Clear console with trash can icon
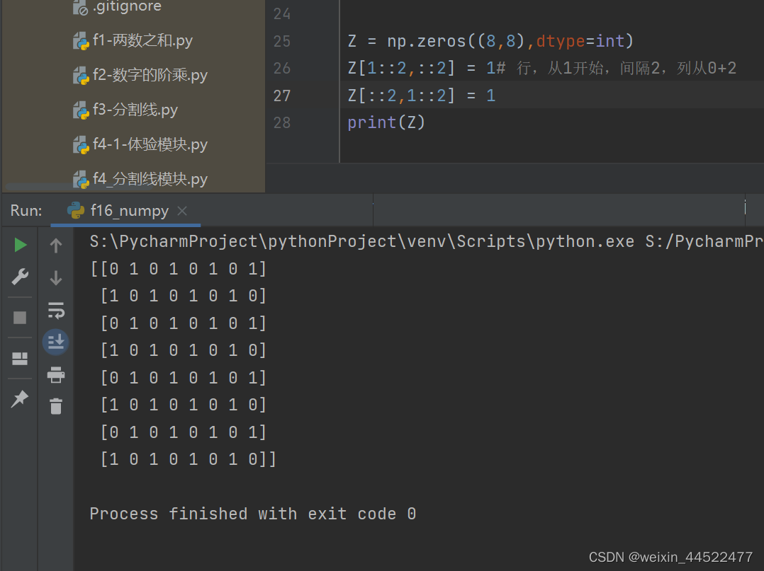This screenshot has height=571, width=764. [56, 406]
